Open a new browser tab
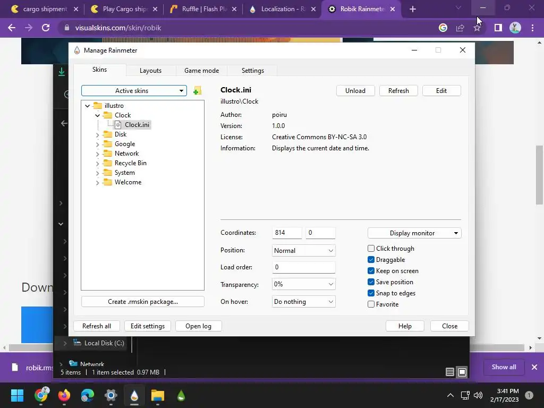Viewport: 544px width, 408px height. tap(412, 9)
